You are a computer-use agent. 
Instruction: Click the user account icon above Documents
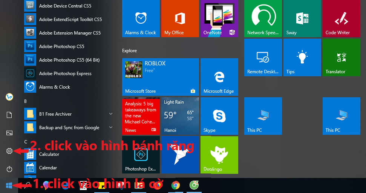pyautogui.click(x=9, y=97)
